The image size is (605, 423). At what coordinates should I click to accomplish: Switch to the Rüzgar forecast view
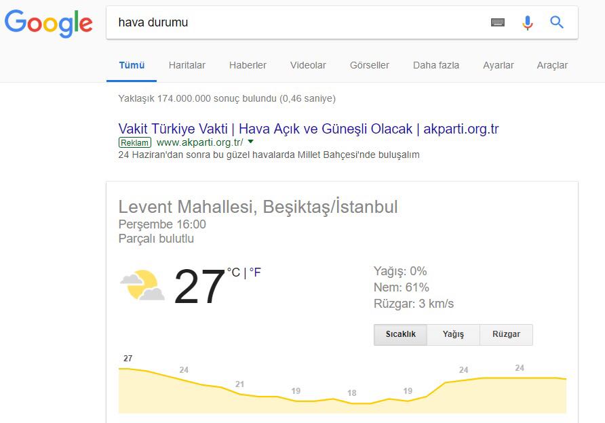pyautogui.click(x=506, y=334)
